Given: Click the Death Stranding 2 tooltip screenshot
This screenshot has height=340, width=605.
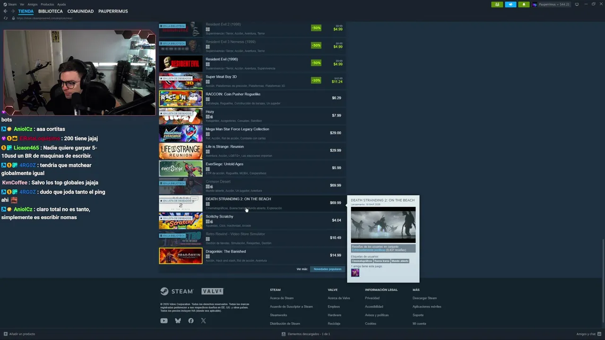Looking at the screenshot, I should tap(383, 225).
